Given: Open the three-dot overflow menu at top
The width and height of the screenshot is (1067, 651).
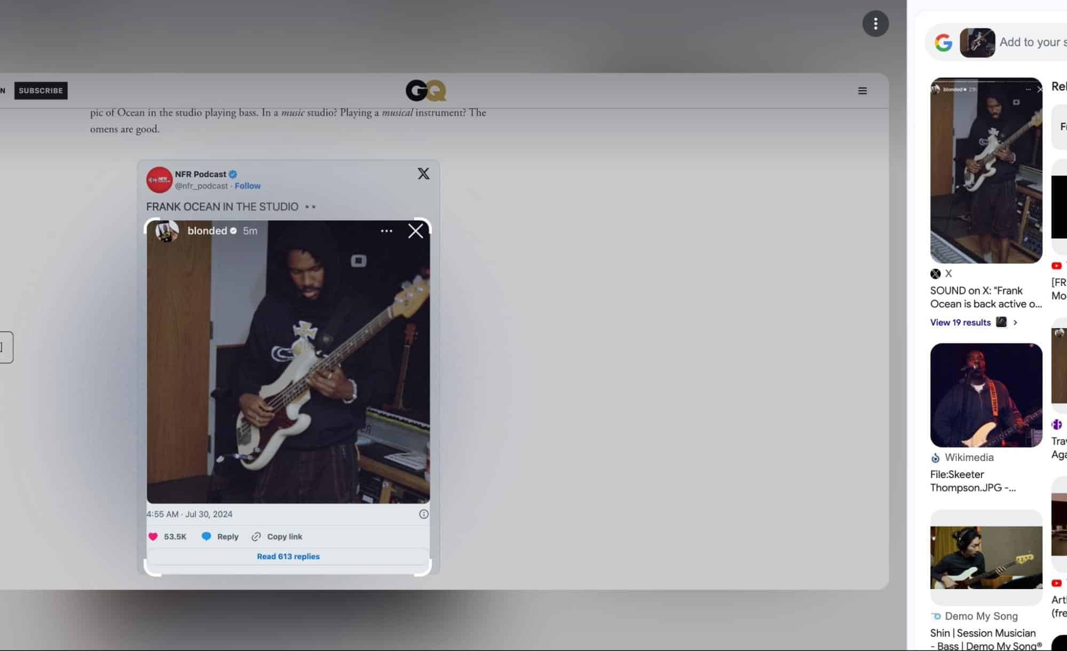Looking at the screenshot, I should (x=875, y=23).
